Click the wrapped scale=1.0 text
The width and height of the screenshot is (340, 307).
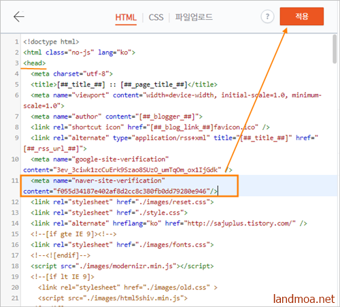point(44,106)
